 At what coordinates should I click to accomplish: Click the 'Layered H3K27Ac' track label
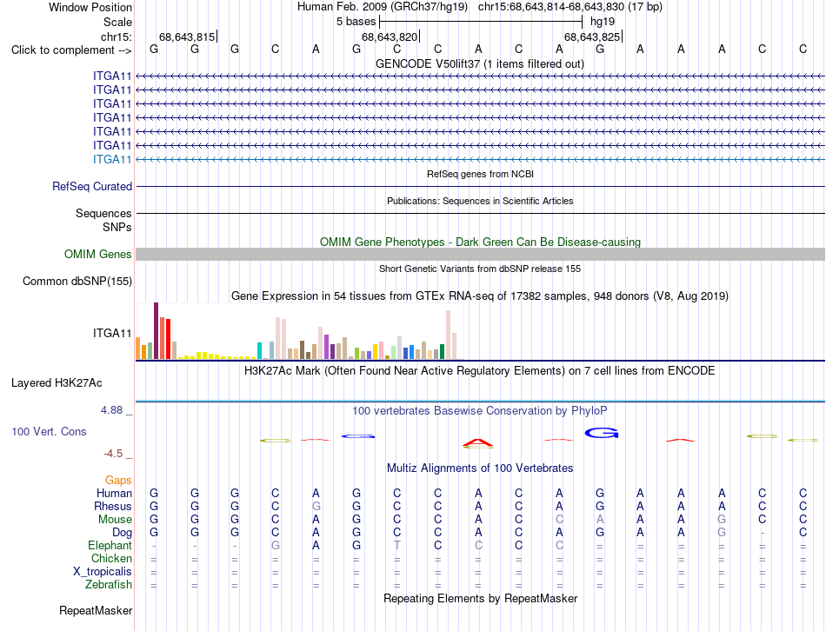click(x=57, y=383)
